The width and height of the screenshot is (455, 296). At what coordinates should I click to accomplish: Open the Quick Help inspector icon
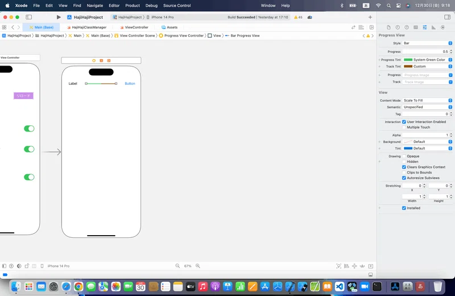(407, 27)
